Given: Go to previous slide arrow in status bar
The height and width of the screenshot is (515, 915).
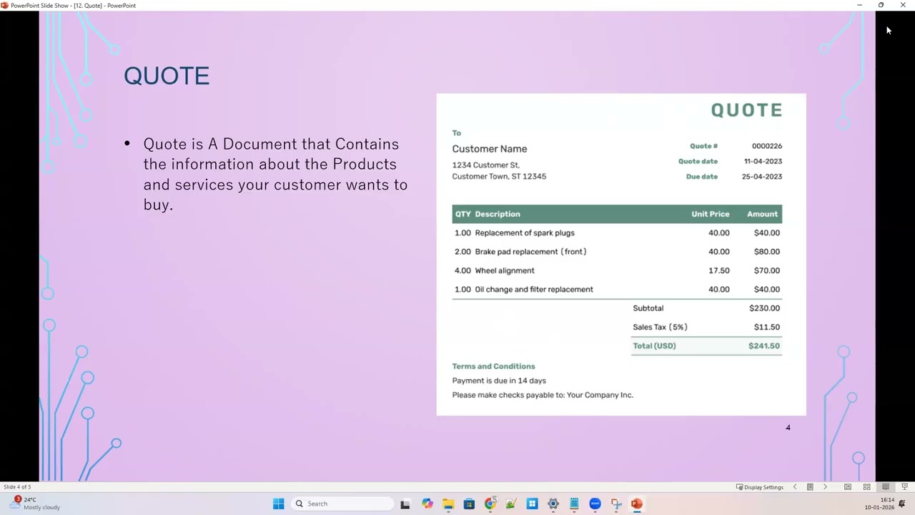Looking at the screenshot, I should 795,487.
